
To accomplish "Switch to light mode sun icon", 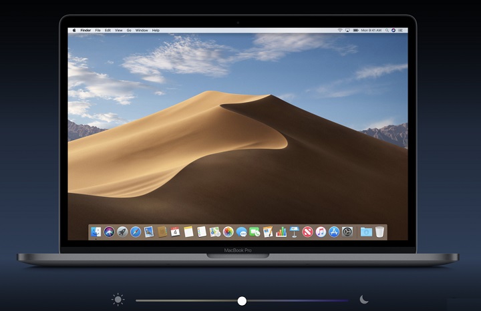I will pos(118,300).
